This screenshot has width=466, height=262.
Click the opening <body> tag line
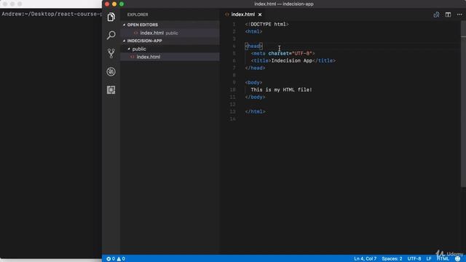(x=253, y=82)
